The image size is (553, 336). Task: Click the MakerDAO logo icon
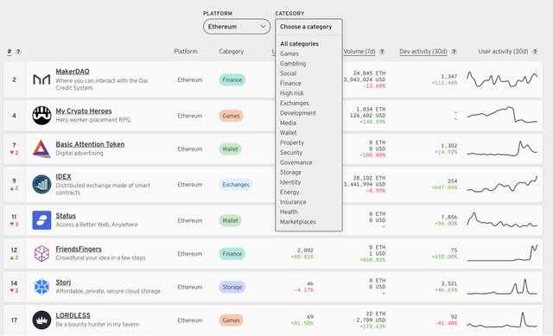point(41,79)
